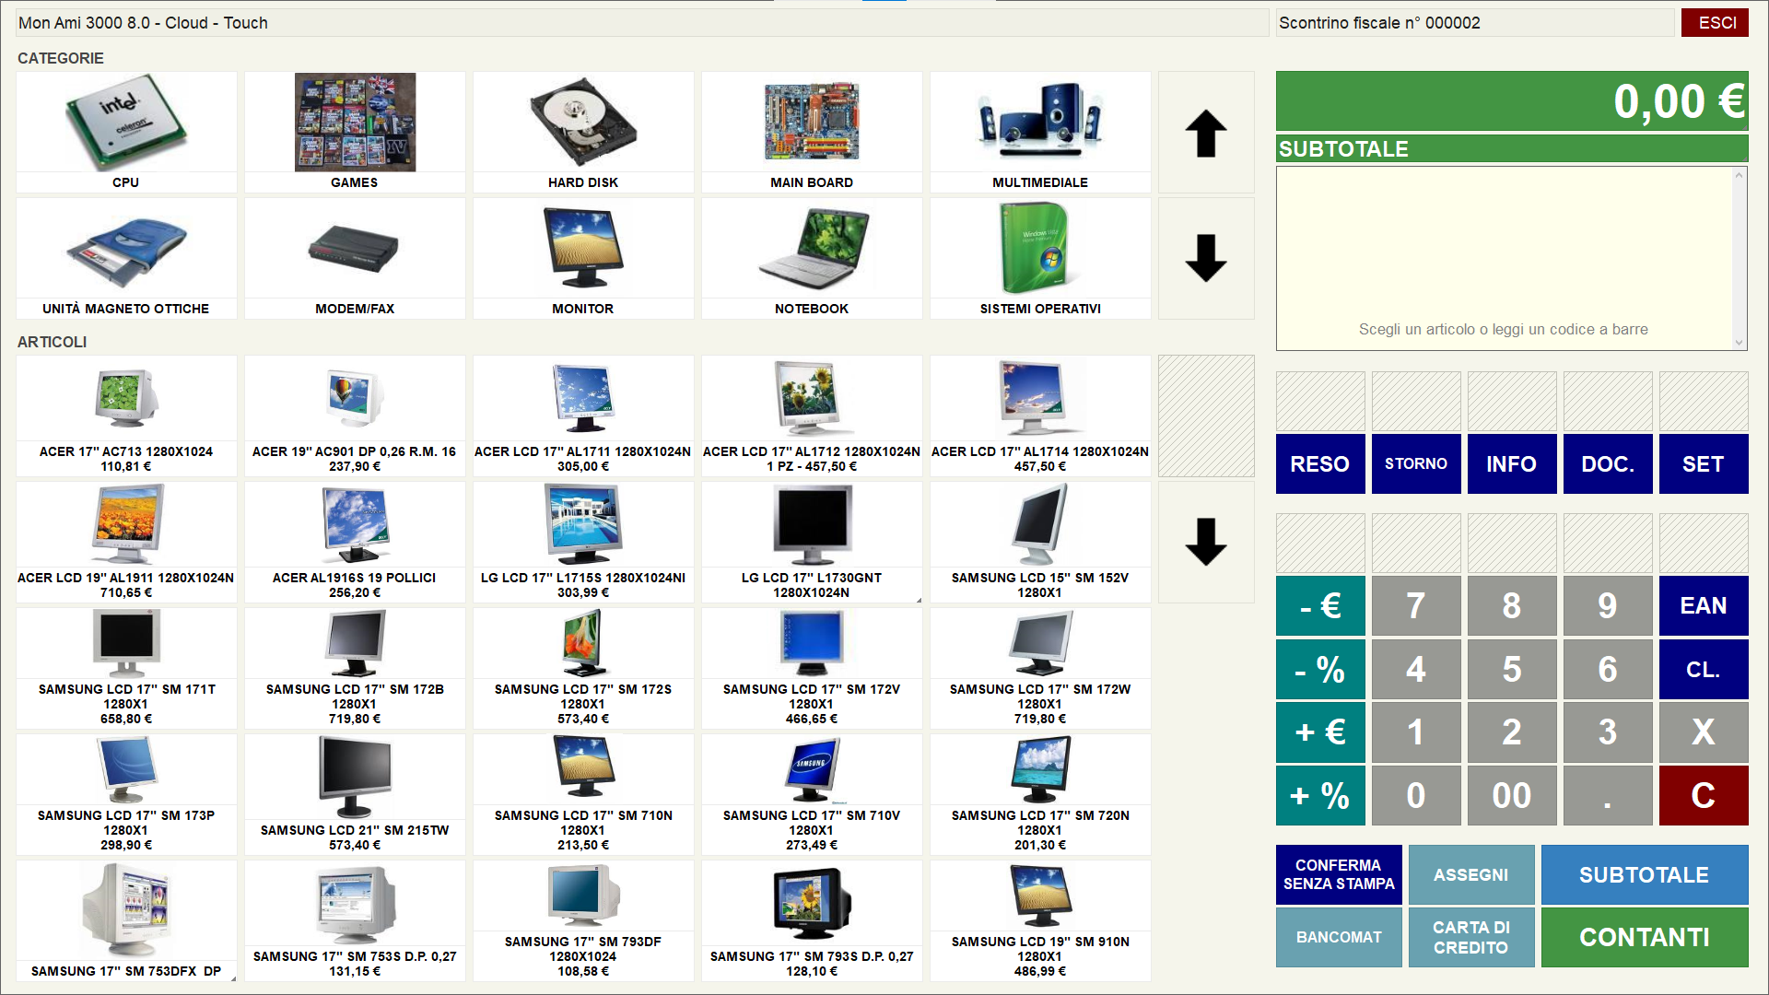Tap the 00 key on numpad
Viewport: 1769px width, 995px height.
(x=1512, y=796)
